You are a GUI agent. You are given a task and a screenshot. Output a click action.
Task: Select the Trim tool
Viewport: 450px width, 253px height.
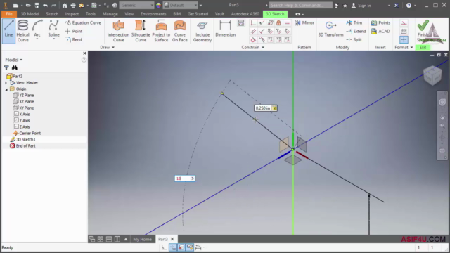click(354, 22)
